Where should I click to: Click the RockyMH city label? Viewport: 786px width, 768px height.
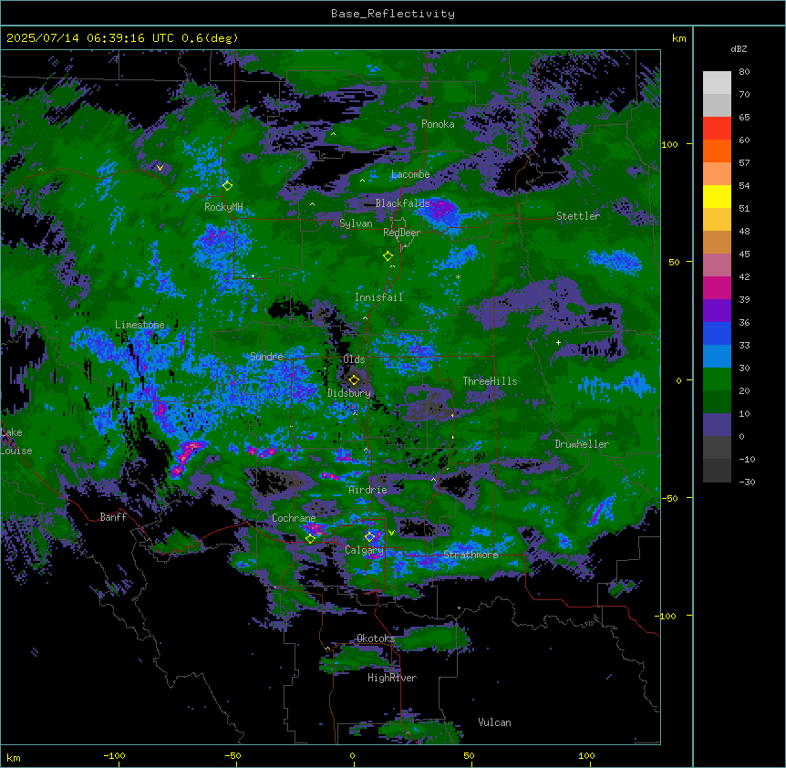pos(223,207)
